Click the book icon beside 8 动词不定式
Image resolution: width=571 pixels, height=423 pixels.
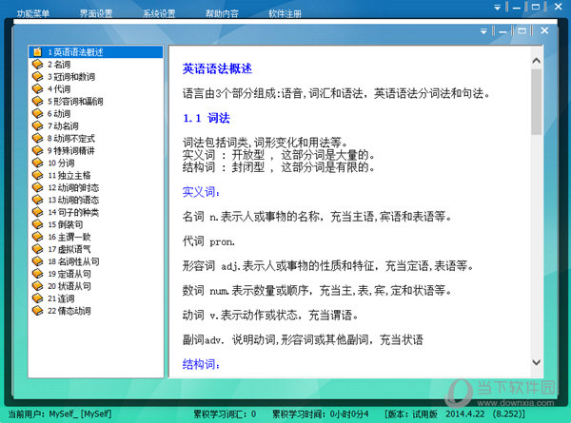[37, 138]
